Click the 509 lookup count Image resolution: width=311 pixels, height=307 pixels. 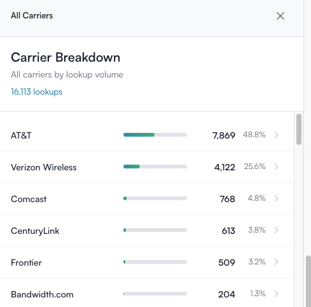click(x=226, y=263)
